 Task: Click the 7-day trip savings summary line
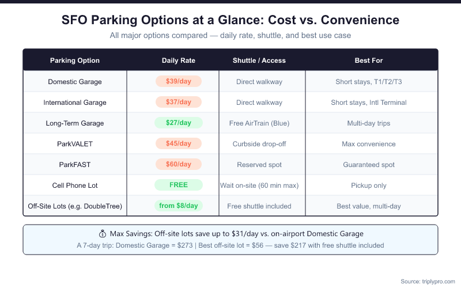231,245
